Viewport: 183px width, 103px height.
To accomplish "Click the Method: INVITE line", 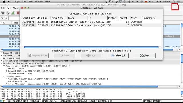I will (x=16, y=68).
